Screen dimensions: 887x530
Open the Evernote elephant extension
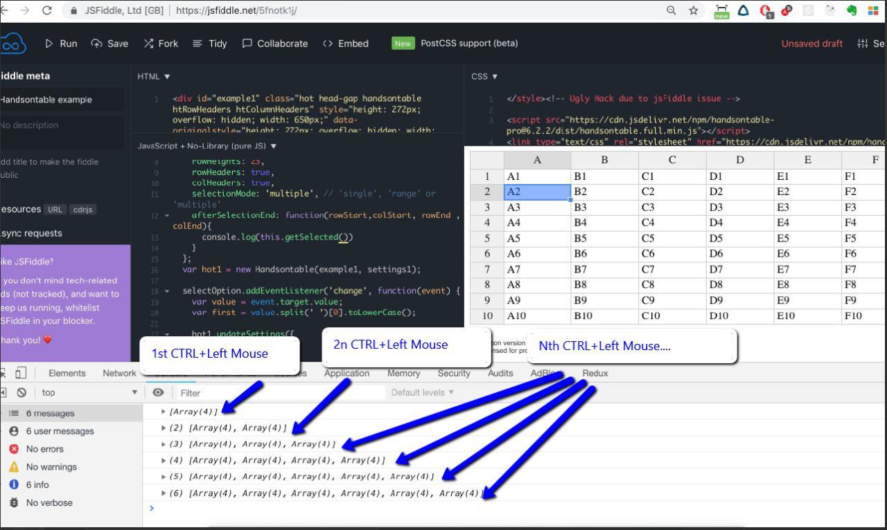pyautogui.click(x=852, y=10)
